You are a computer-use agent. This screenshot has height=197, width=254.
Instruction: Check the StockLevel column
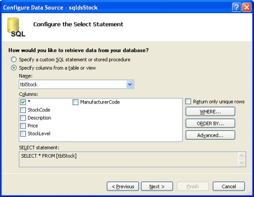[23, 134]
